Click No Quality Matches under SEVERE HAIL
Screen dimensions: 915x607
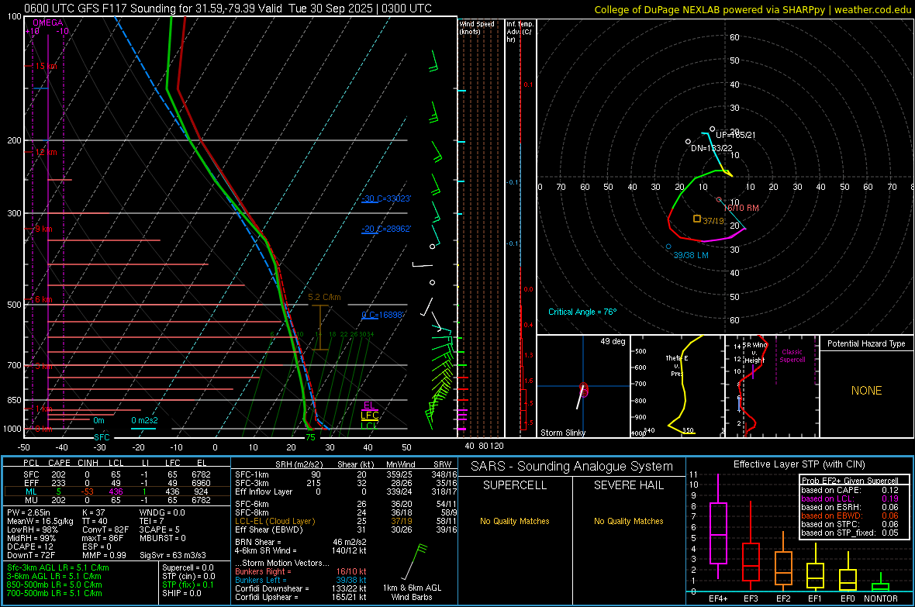(628, 521)
